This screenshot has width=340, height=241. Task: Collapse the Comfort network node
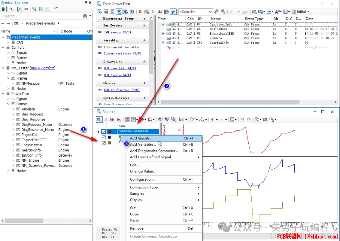3,48
